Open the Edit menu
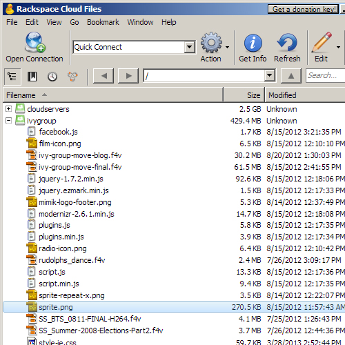The width and height of the screenshot is (345, 345). click(x=32, y=22)
